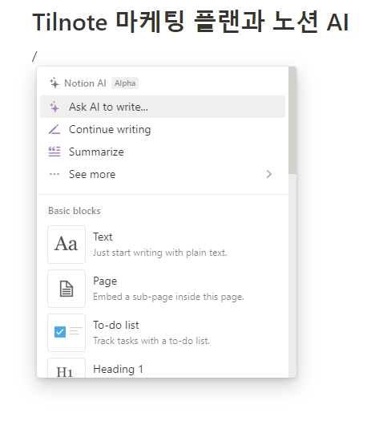Image resolution: width=379 pixels, height=421 pixels.
Task: Click the three-dots icon beside See more
Action: coord(54,174)
